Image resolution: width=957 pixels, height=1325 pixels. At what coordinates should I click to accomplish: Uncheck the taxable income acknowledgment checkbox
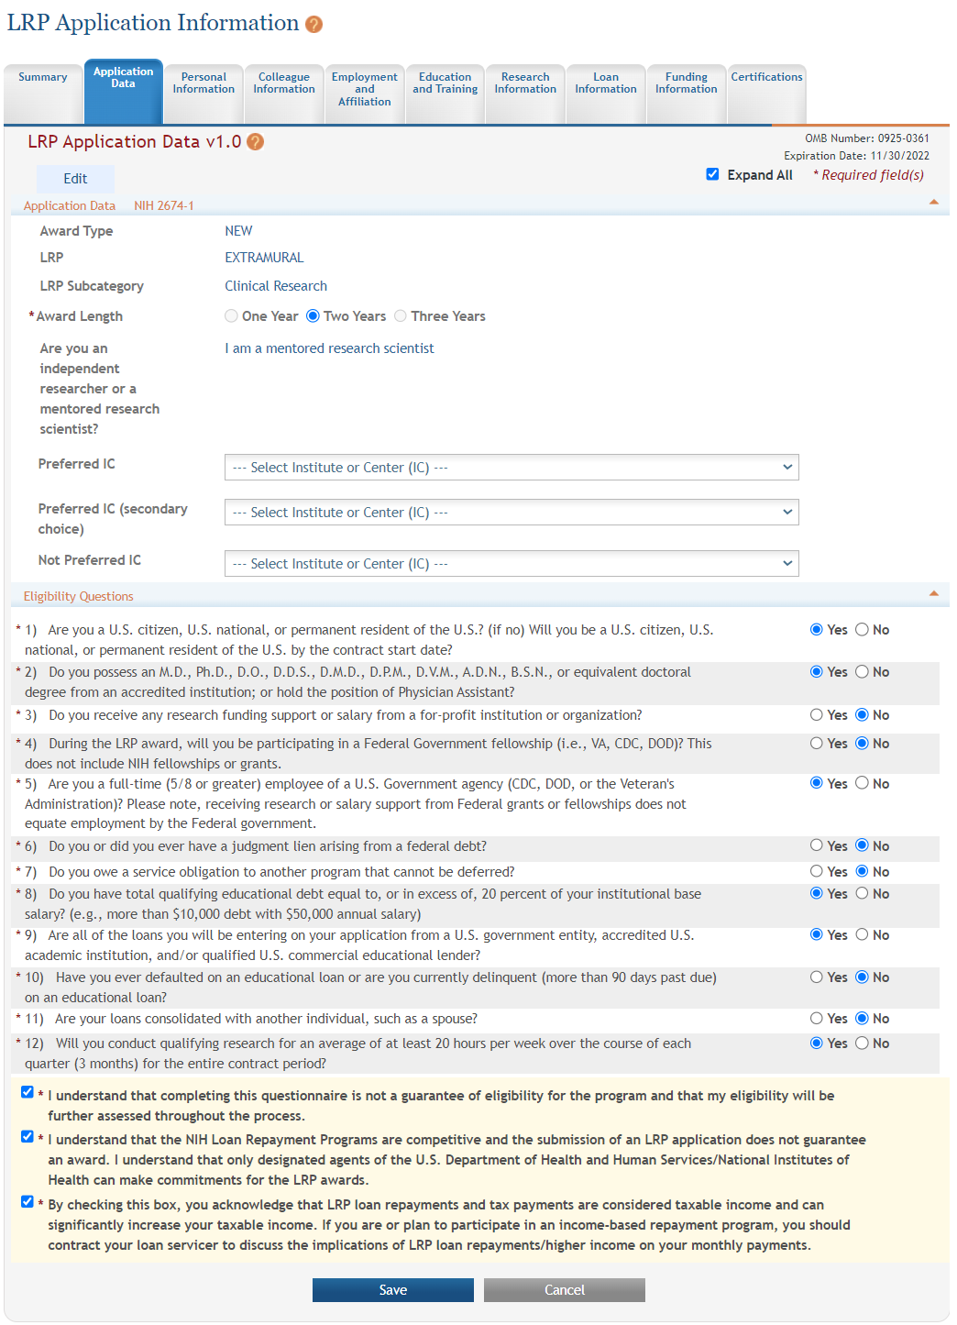point(27,1201)
